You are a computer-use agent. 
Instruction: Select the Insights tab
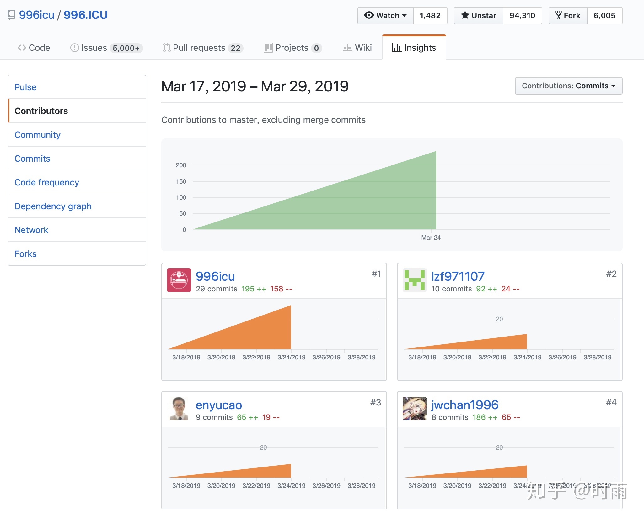(x=414, y=48)
